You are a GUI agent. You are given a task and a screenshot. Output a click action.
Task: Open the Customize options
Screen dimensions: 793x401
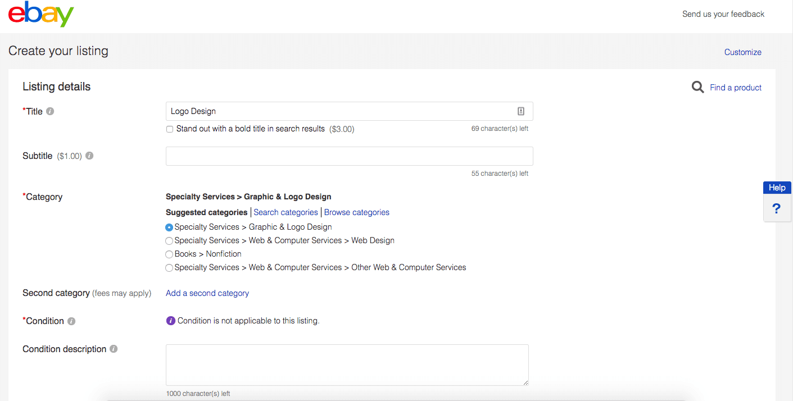point(742,52)
